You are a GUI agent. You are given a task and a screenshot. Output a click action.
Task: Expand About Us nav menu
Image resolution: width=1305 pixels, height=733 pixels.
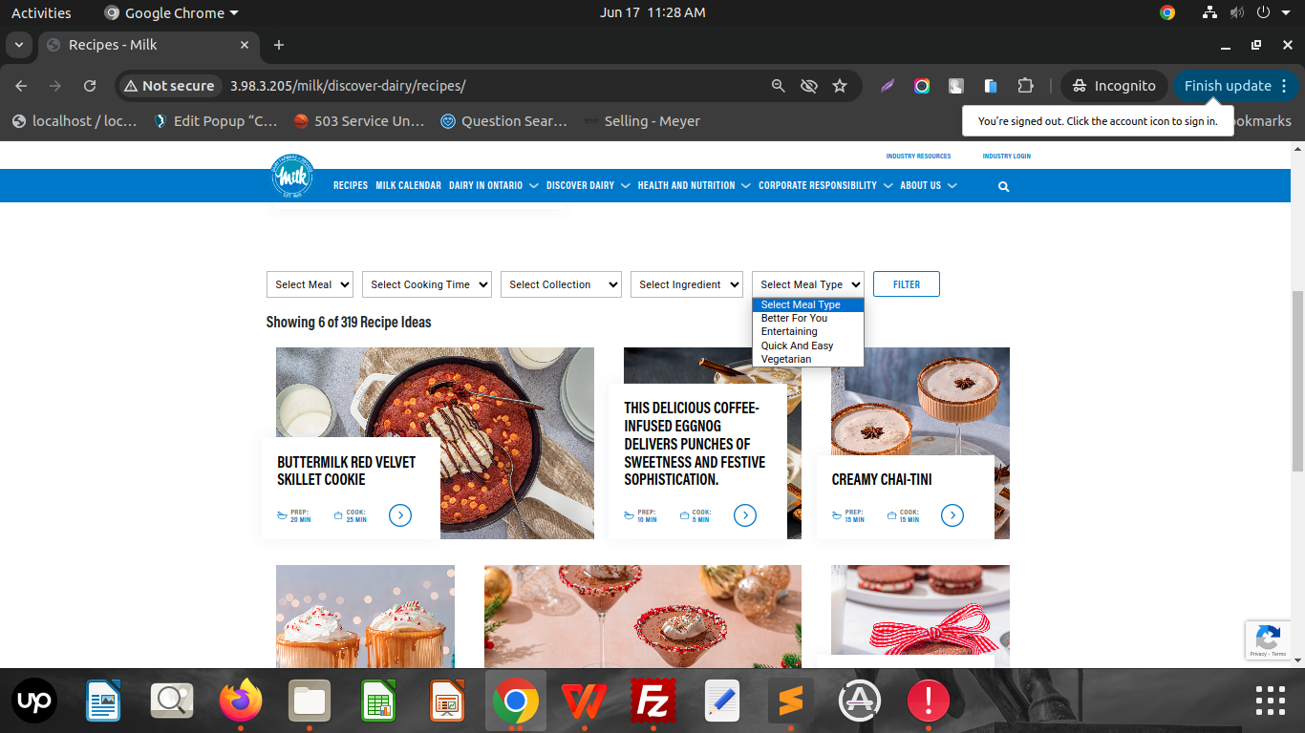[928, 186]
